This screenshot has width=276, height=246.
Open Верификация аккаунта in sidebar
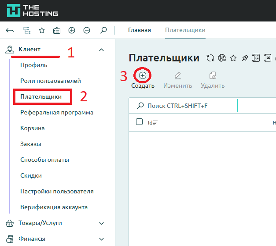click(54, 207)
